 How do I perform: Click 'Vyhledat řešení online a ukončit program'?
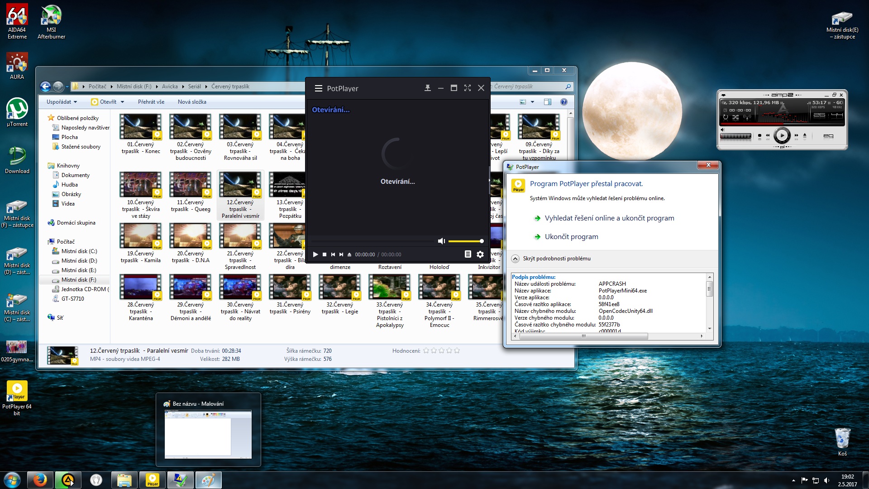click(609, 218)
